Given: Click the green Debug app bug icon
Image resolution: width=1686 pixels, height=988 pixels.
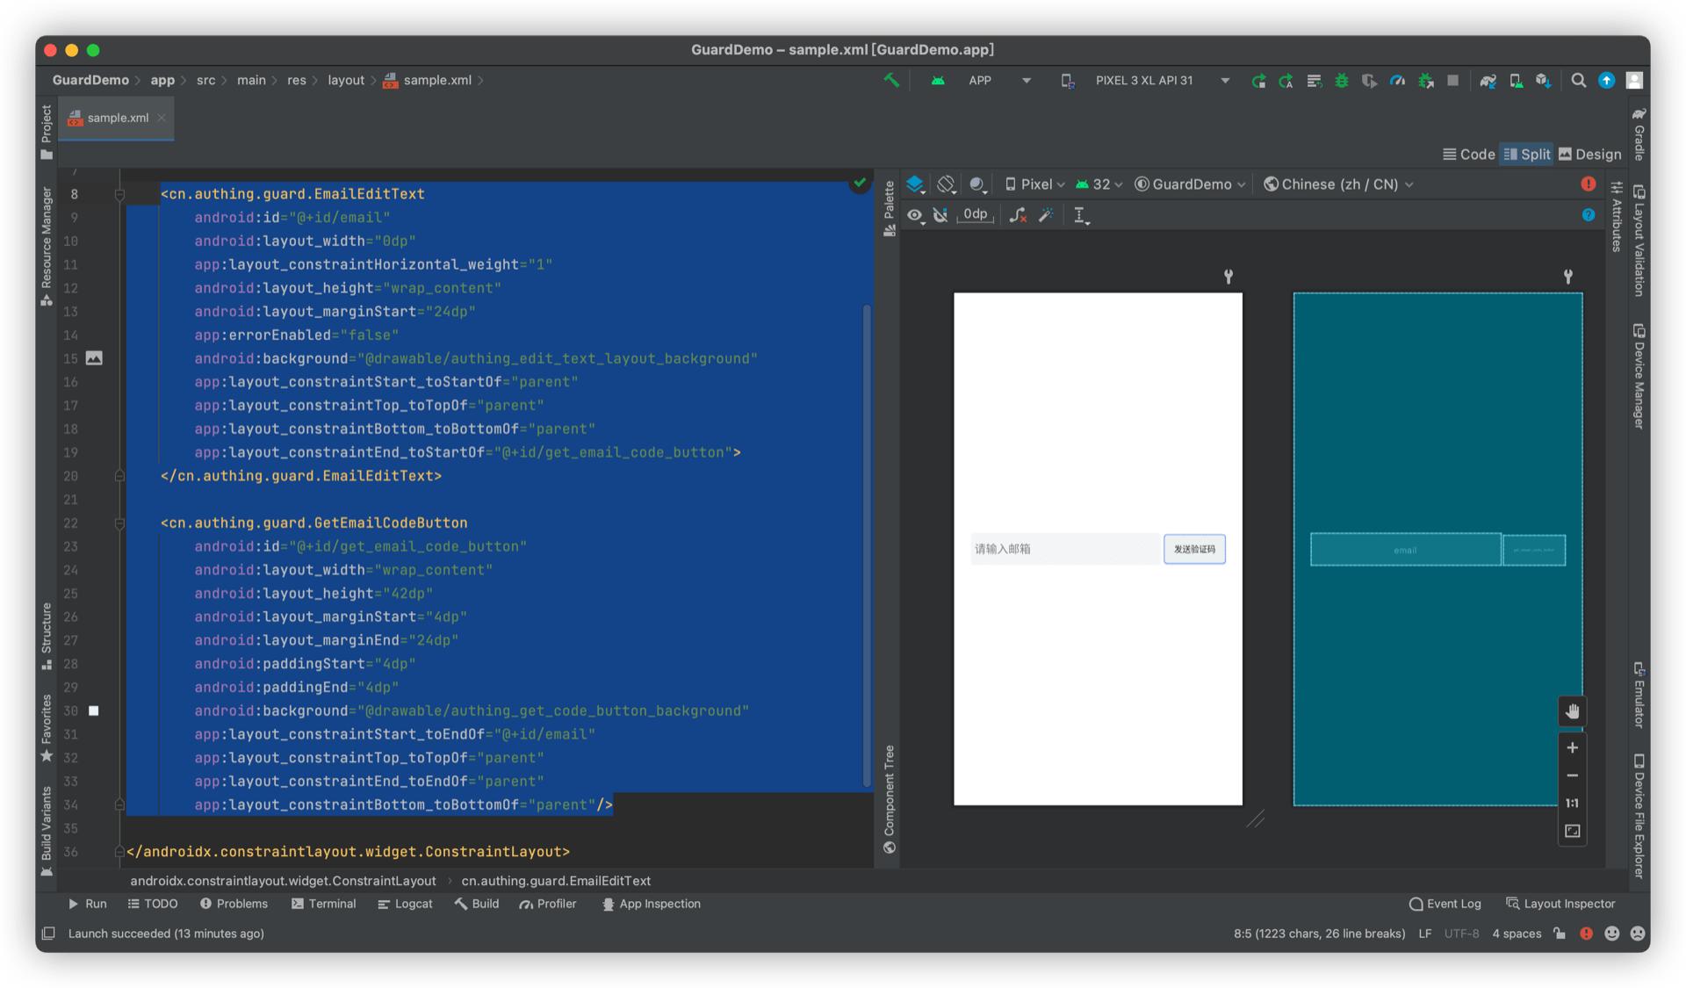Looking at the screenshot, I should 1341,80.
